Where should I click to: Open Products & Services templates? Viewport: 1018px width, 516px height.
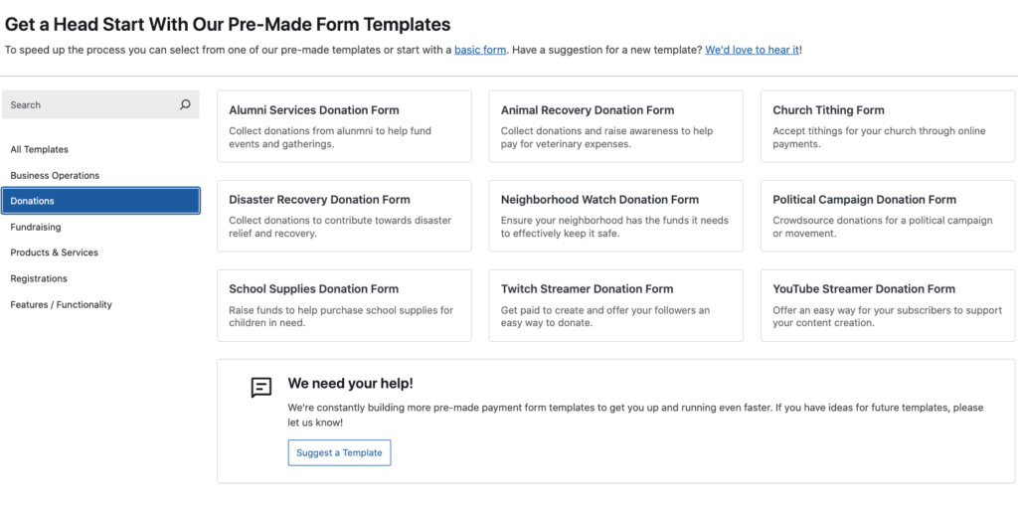[55, 253]
